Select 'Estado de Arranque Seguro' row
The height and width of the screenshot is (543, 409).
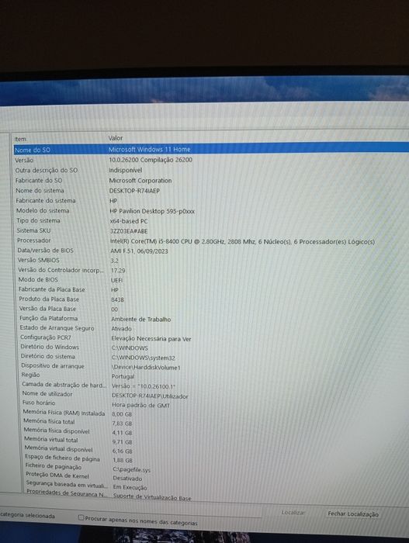(x=57, y=328)
